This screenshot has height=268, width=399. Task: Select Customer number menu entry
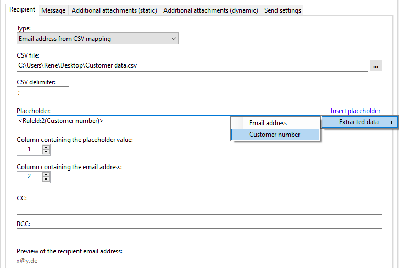tap(275, 135)
